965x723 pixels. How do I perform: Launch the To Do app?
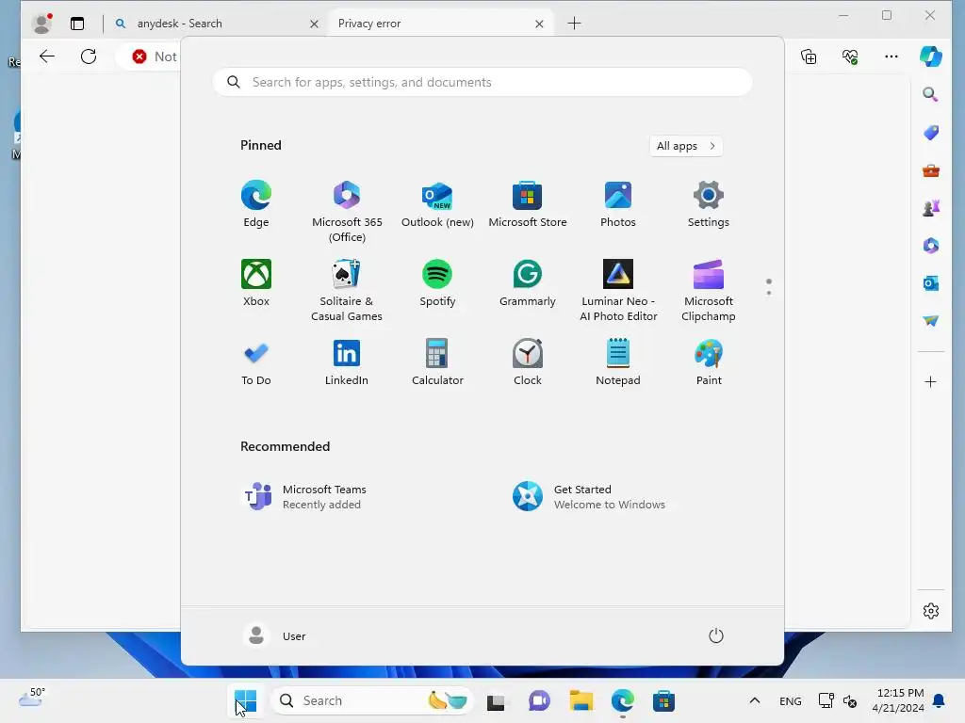pyautogui.click(x=256, y=362)
